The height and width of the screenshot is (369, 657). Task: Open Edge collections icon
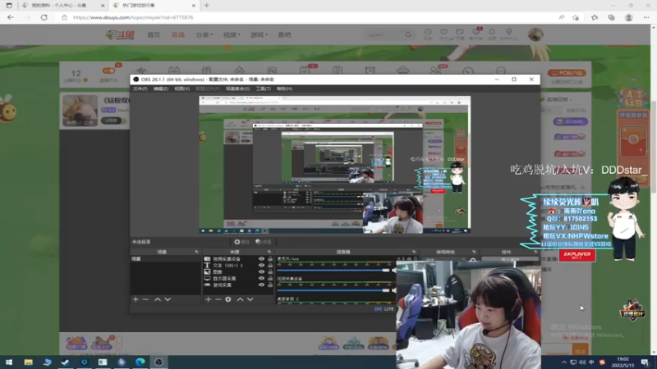(x=611, y=17)
